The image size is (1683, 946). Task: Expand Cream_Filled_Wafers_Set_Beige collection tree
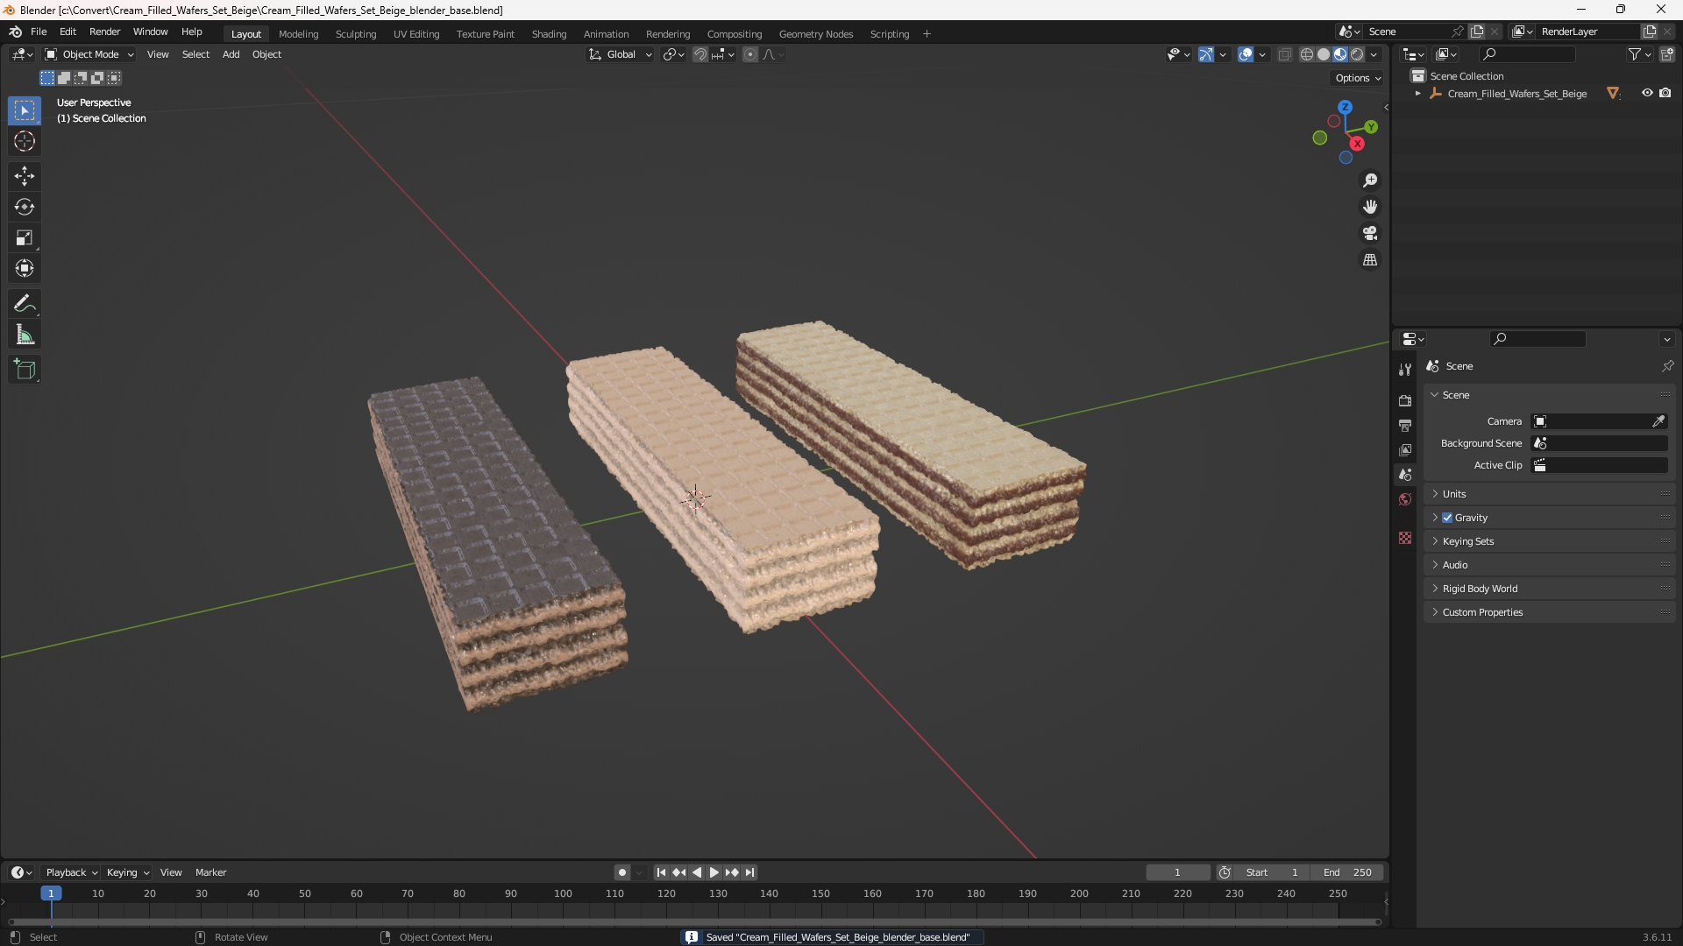[1417, 94]
